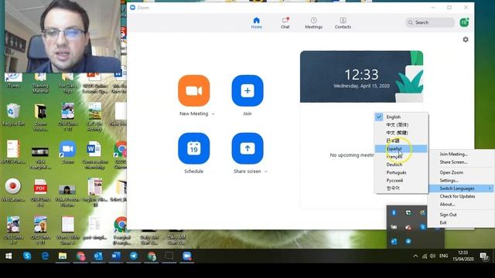The image size is (495, 278).
Task: Select About... in the tray menu
Action: click(x=462, y=204)
